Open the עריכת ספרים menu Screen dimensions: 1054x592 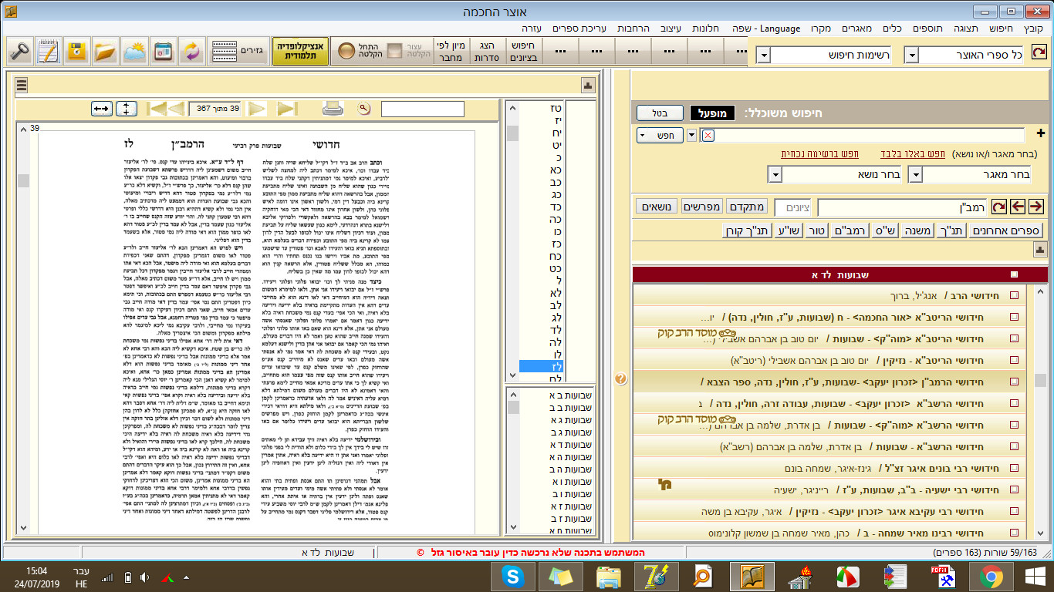579,29
